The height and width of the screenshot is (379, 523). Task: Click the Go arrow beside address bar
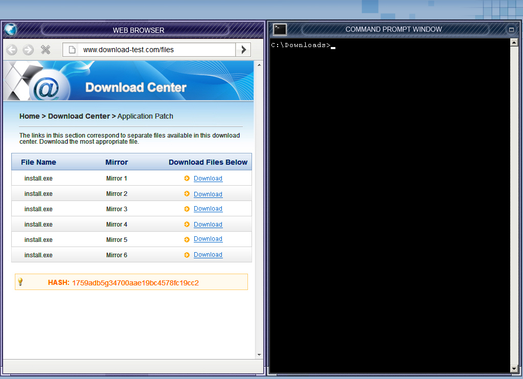pyautogui.click(x=243, y=50)
